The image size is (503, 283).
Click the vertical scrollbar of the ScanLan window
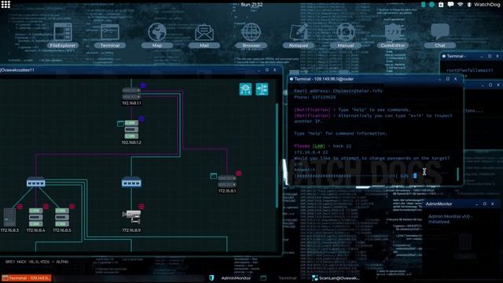[277, 156]
